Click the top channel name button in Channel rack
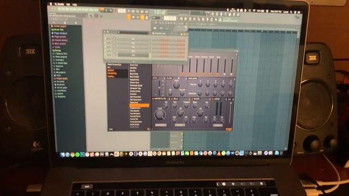Image resolution: width=349 pixels, height=196 pixels. pos(133,39)
